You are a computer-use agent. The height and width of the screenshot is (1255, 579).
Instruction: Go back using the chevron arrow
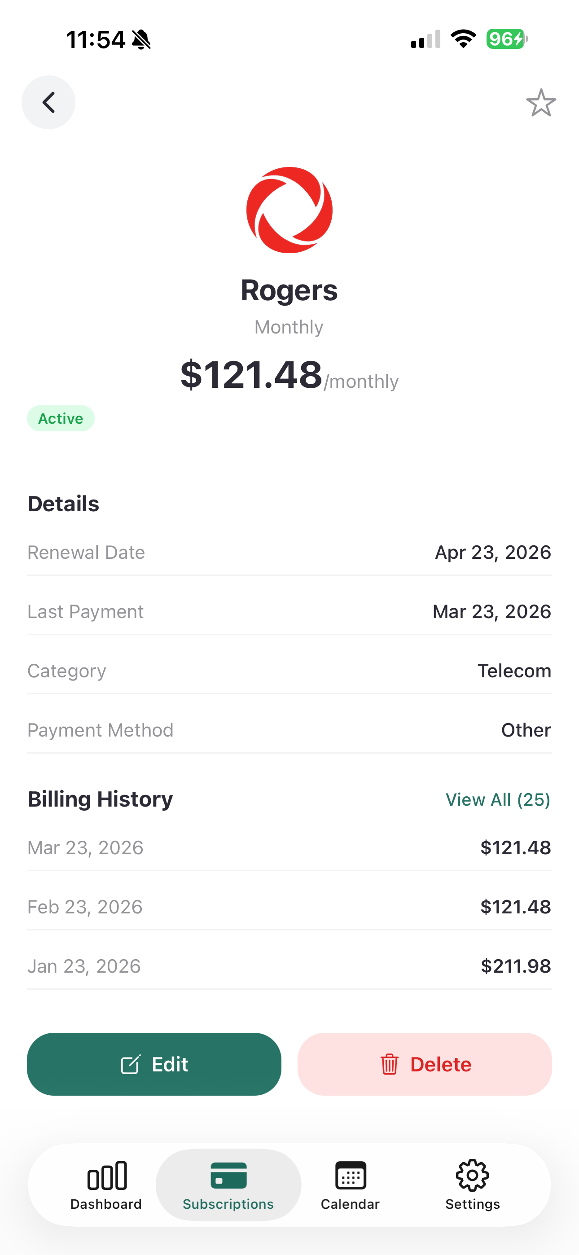[x=48, y=102]
